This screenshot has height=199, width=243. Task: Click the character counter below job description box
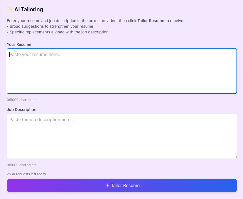click(21, 165)
